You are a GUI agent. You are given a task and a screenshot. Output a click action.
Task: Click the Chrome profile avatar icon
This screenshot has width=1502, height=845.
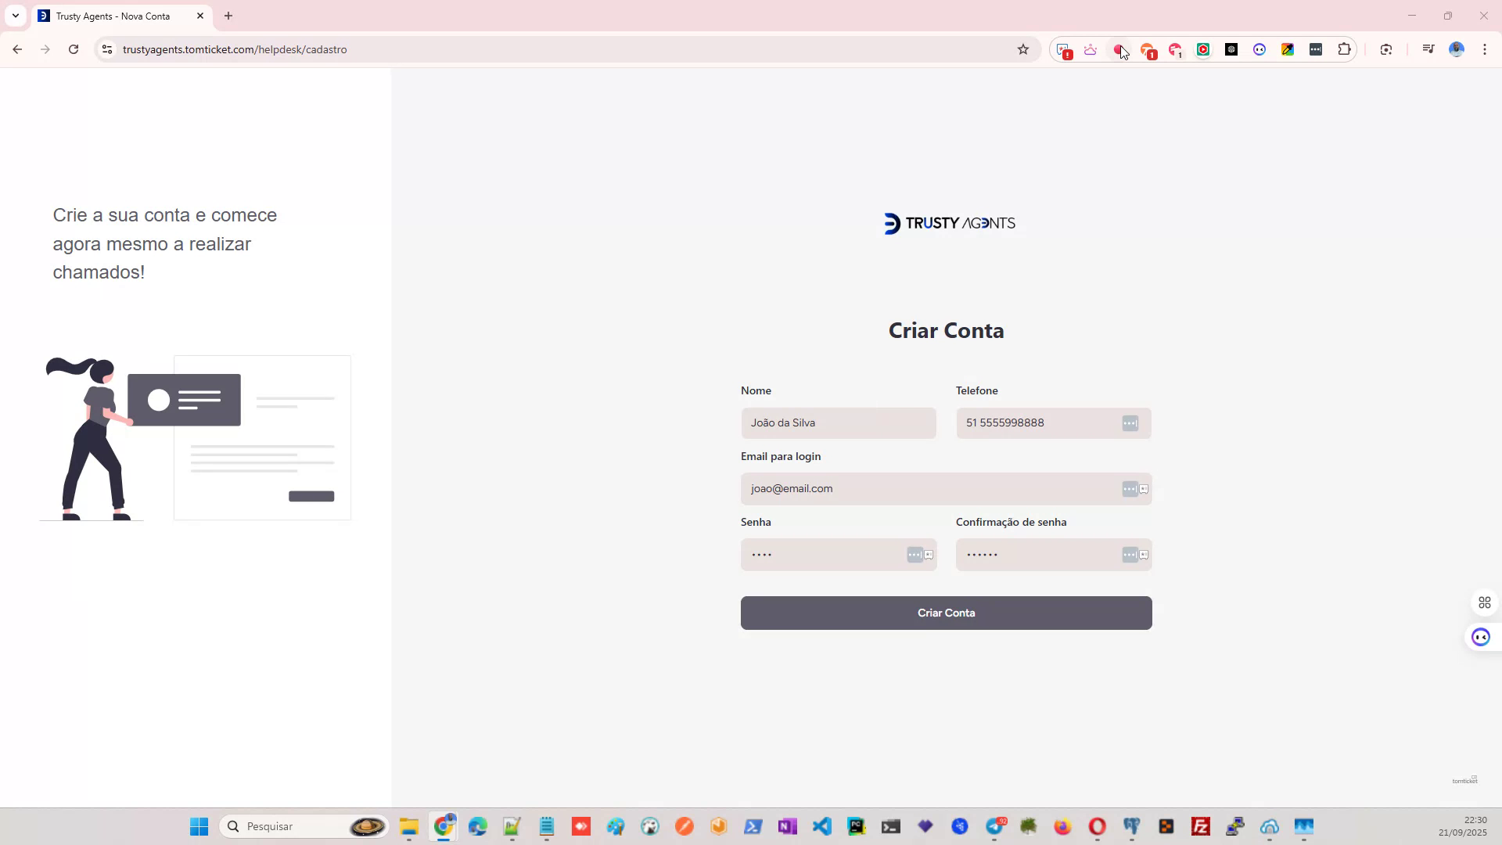tap(1456, 49)
